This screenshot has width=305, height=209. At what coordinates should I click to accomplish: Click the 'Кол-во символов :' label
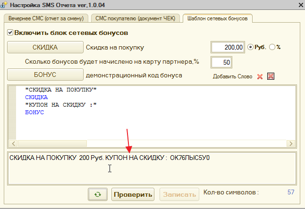point(231,192)
